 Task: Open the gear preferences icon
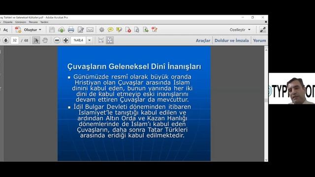(102, 29)
